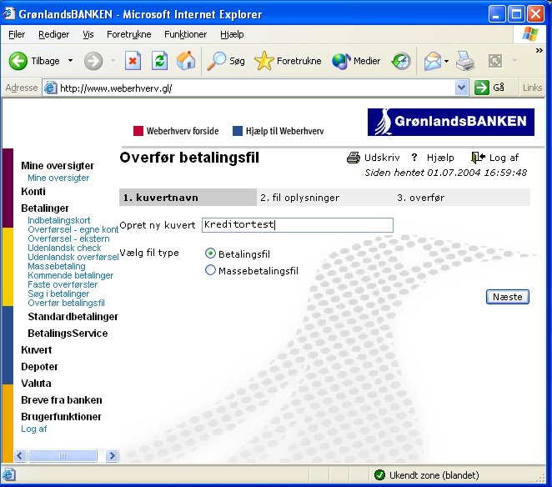This screenshot has height=487, width=552.
Task: Click the Mine oversigter sub-link
Action: 58,178
